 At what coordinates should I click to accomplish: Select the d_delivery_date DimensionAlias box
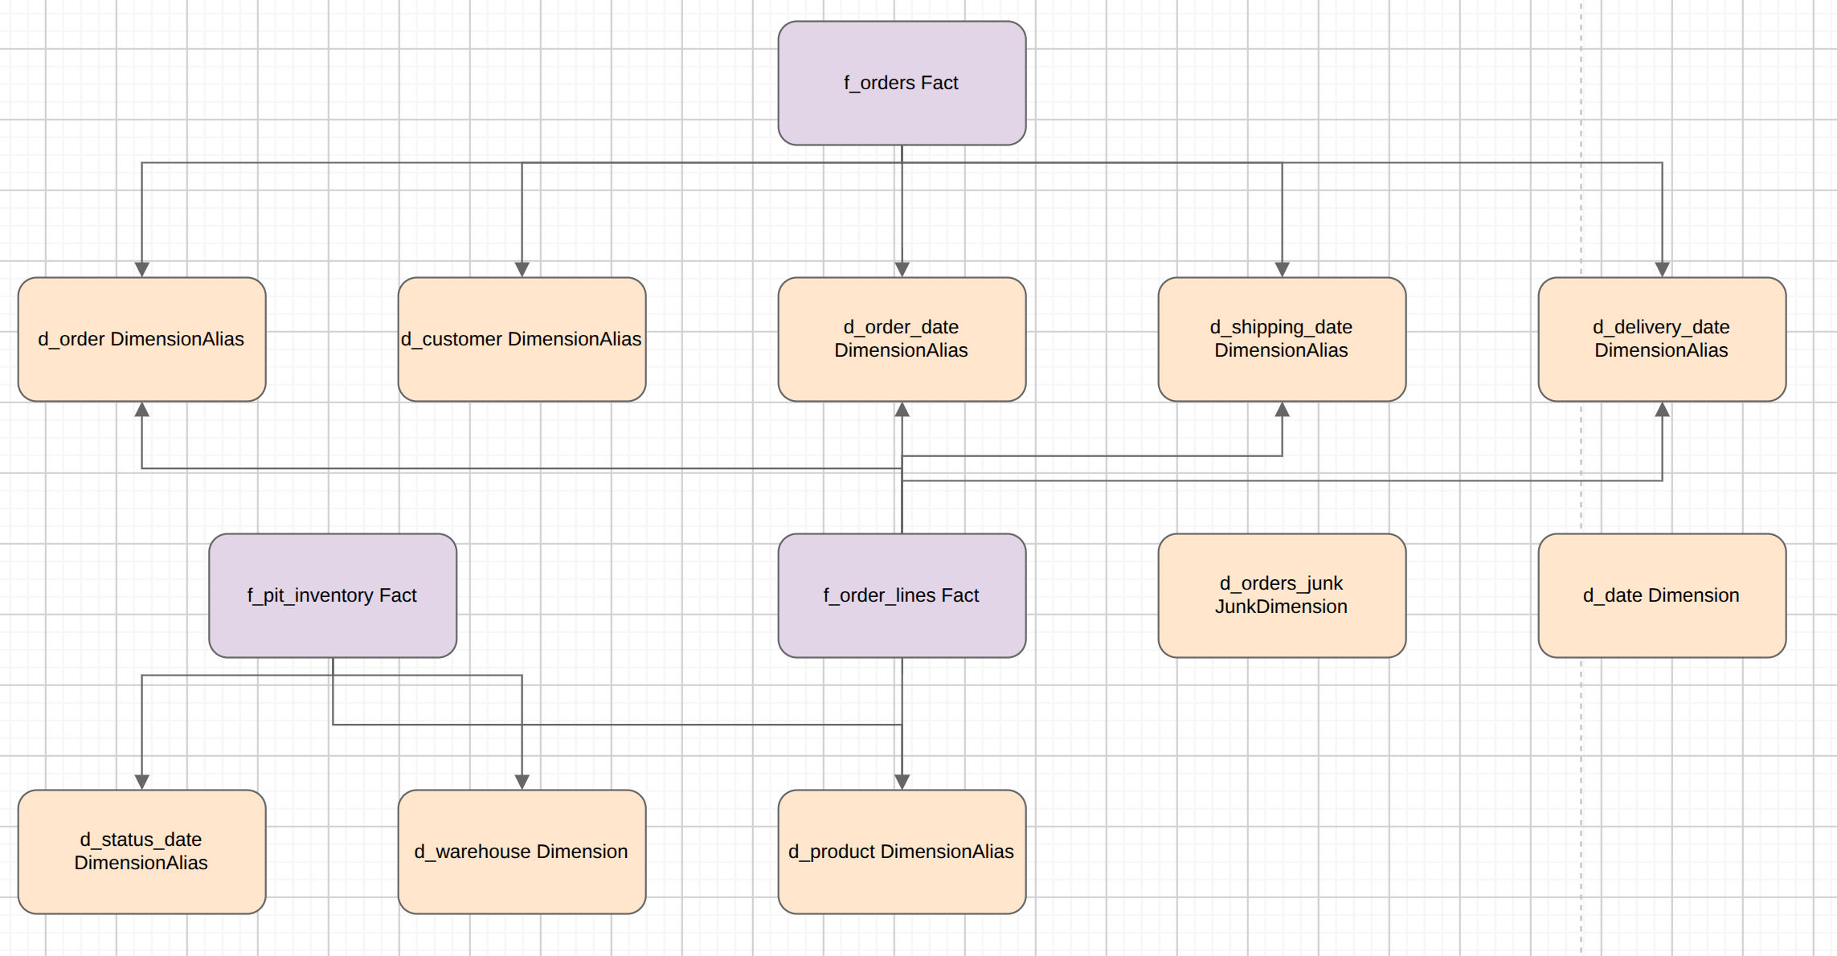pyautogui.click(x=1662, y=339)
